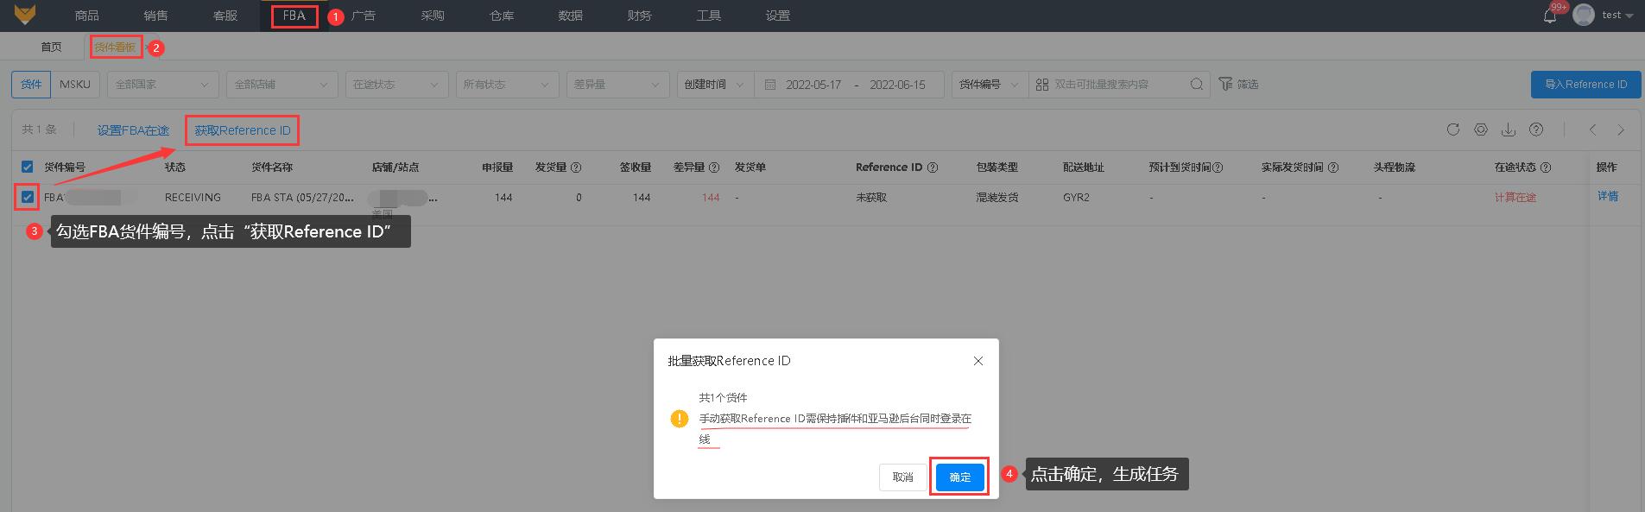This screenshot has height=512, width=1645.
Task: Click the download export icon
Action: coord(1509,130)
